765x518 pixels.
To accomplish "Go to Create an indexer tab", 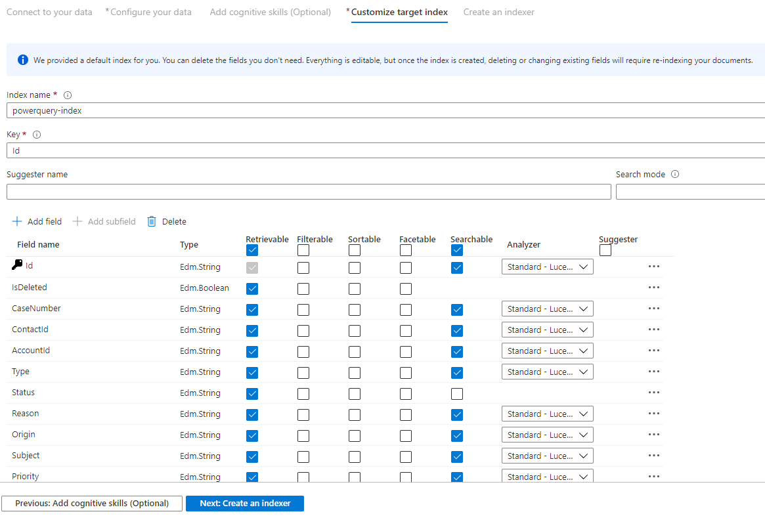I will (498, 12).
